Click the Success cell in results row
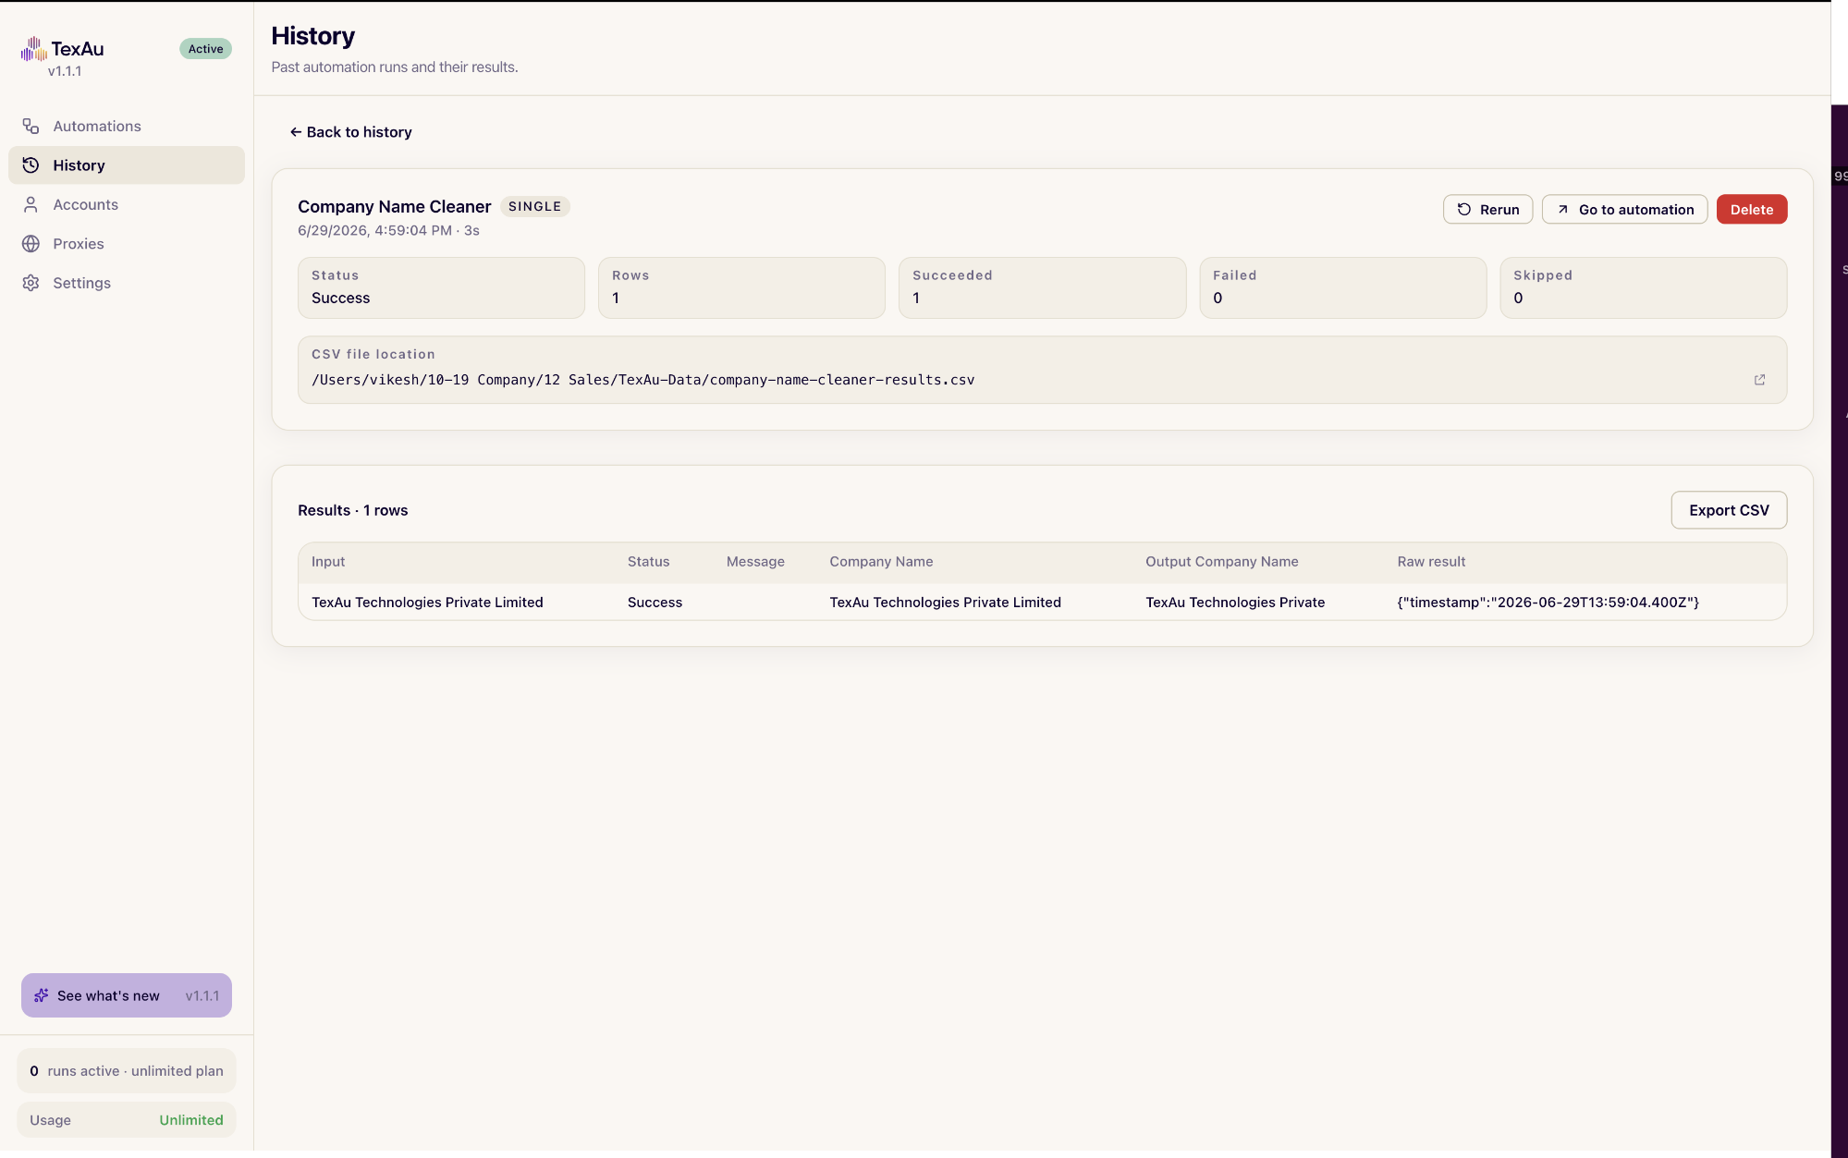The width and height of the screenshot is (1848, 1158). (x=655, y=603)
